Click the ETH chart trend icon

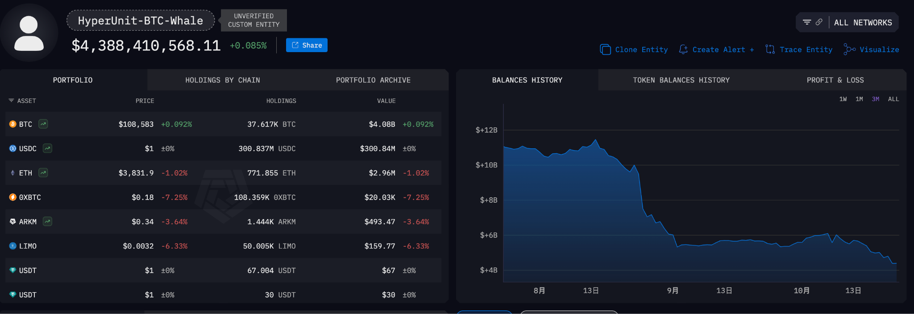click(x=43, y=173)
